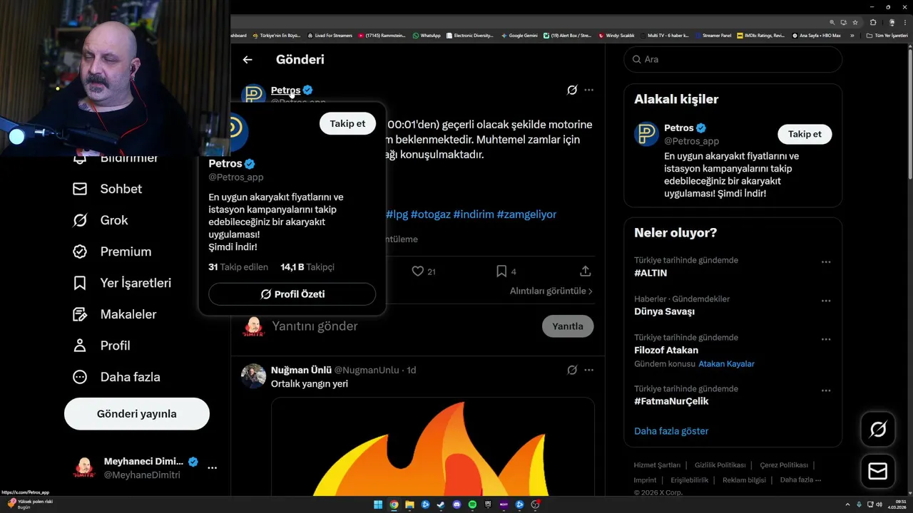Open Steam from the taskbar
Viewport: 913px width, 513px height.
click(x=441, y=504)
